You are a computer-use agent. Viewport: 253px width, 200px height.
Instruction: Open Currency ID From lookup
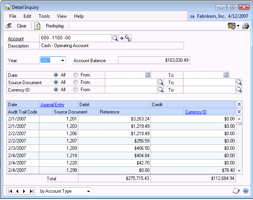(160, 90)
